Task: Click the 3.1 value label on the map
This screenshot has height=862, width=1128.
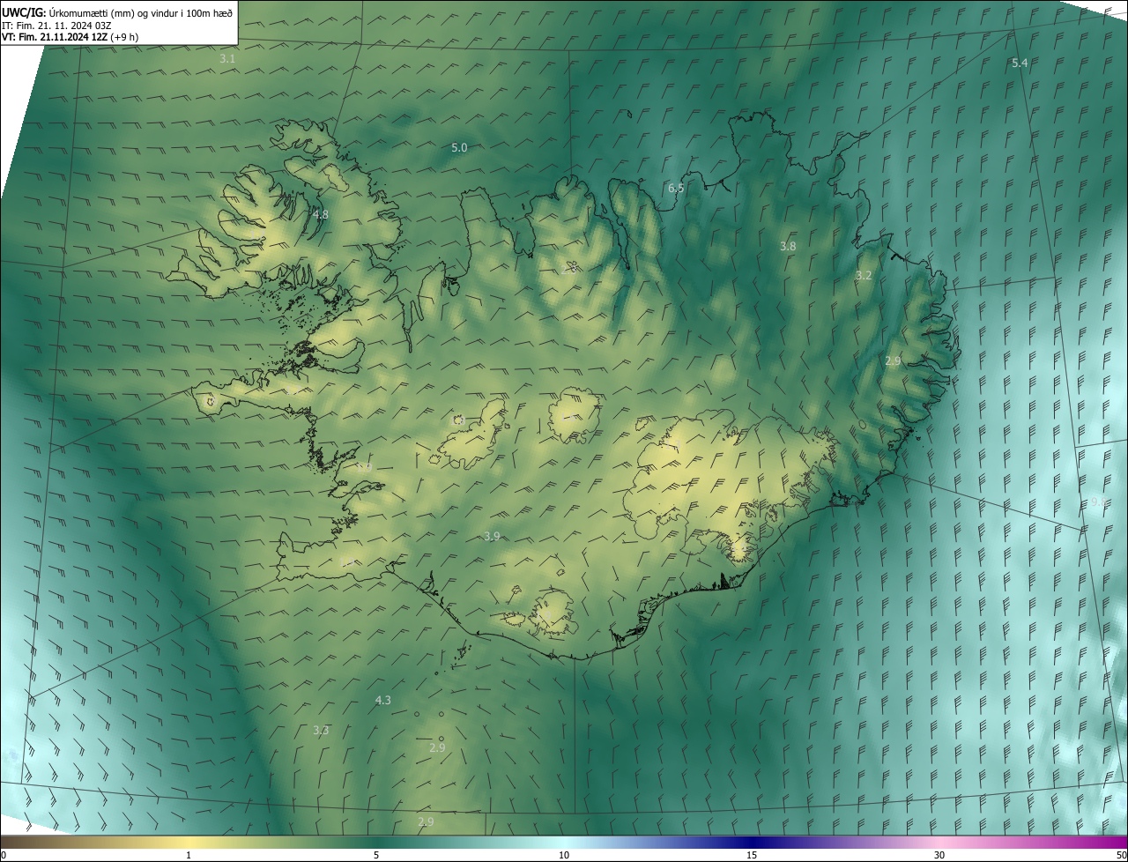Action: click(x=227, y=58)
